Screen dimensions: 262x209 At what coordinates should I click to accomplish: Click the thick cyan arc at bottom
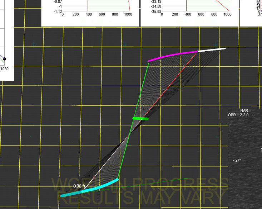[x=89, y=189]
